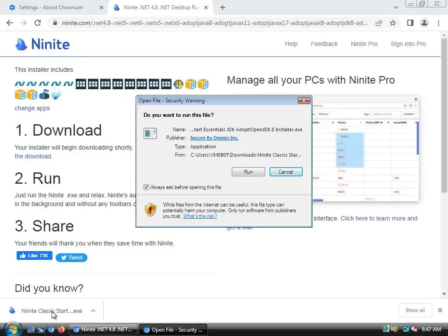The width and height of the screenshot is (448, 336).
Task: Click the diamond app icon
Action: (56, 94)
